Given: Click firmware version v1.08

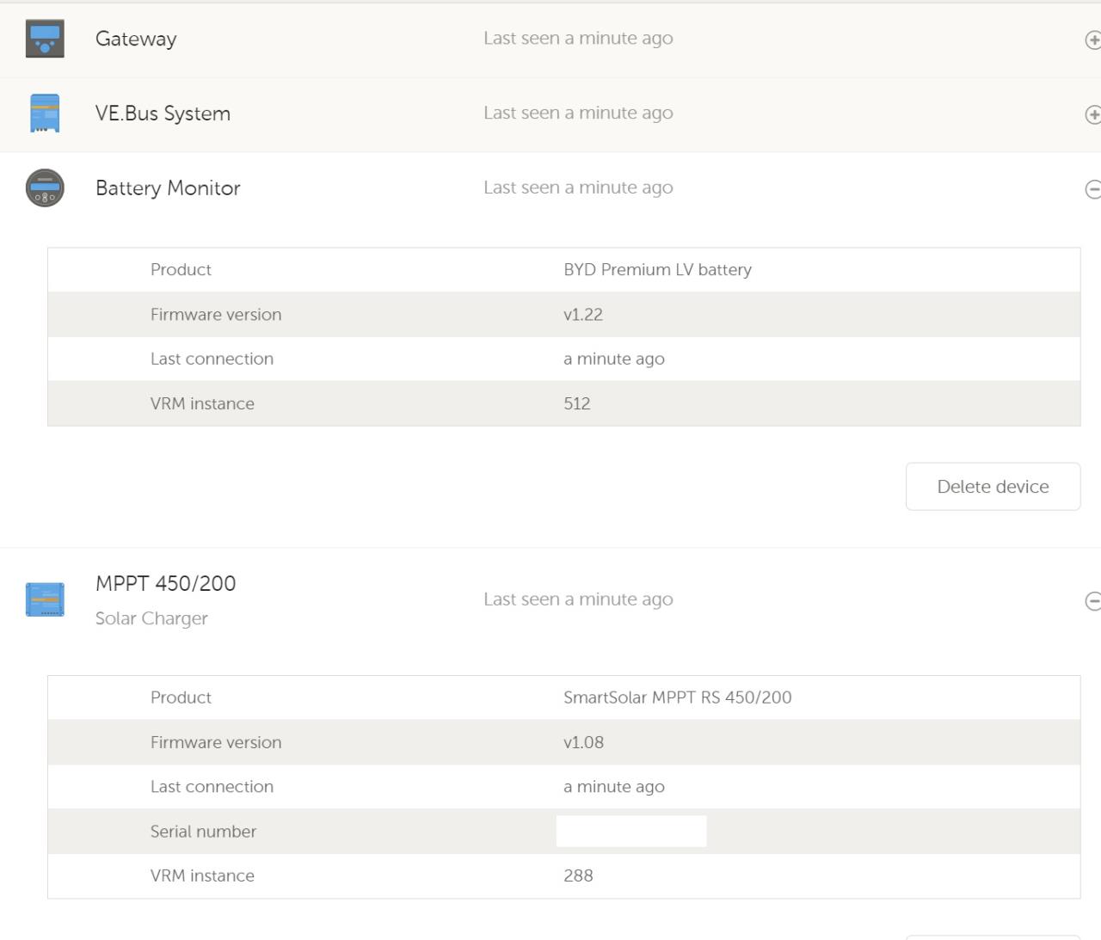Looking at the screenshot, I should 583,742.
